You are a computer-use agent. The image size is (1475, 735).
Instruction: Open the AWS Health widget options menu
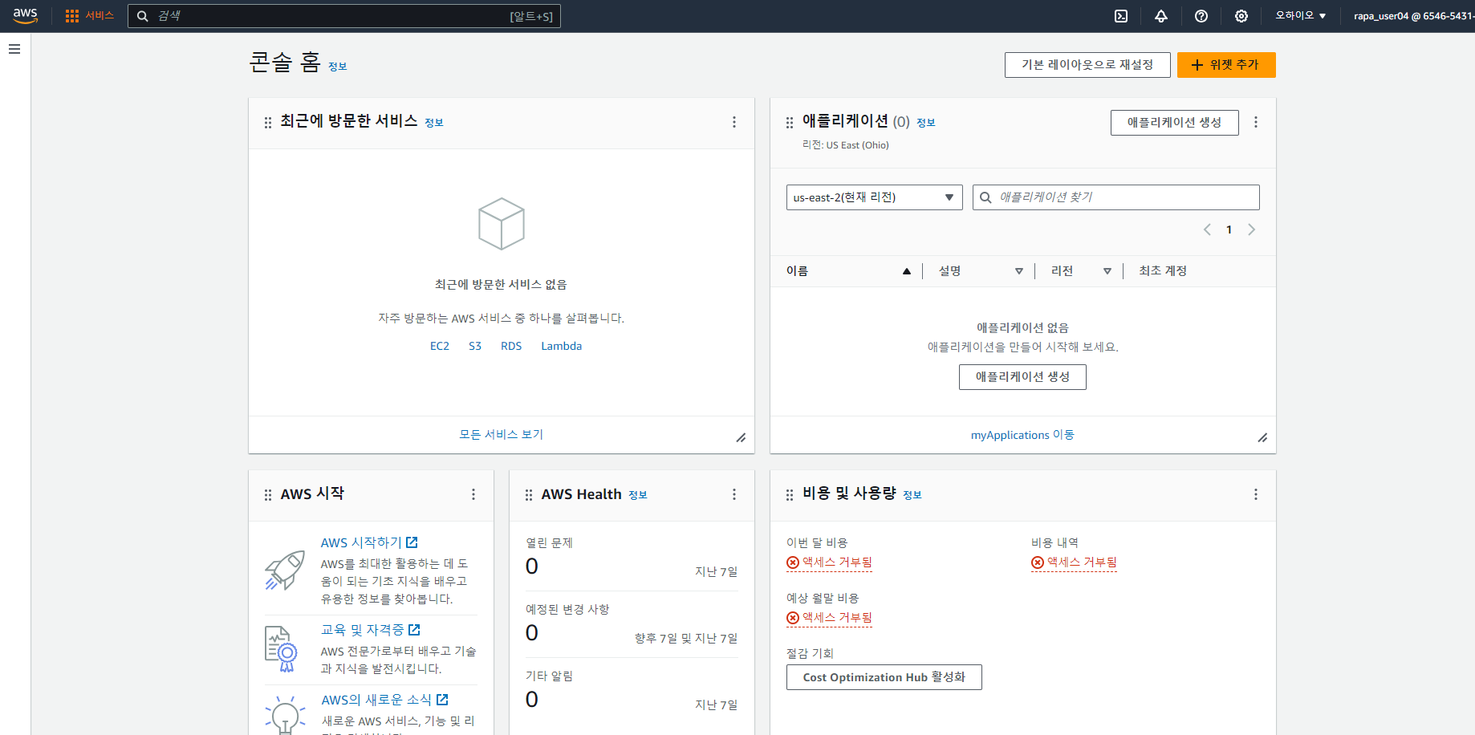[734, 494]
